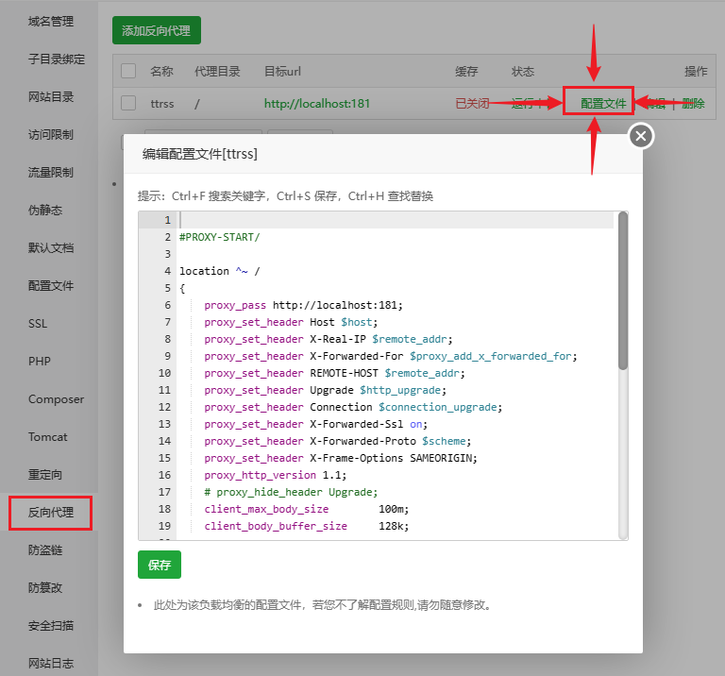This screenshot has height=676, width=725.
Task: Click line number 17 in editor gutter
Action: point(164,492)
